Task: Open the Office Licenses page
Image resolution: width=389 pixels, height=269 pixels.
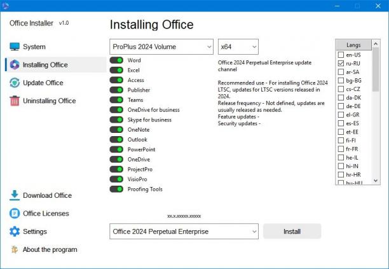Action: 46,214
